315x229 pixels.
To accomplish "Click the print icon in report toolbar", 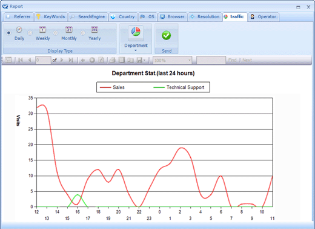I will tap(113, 60).
